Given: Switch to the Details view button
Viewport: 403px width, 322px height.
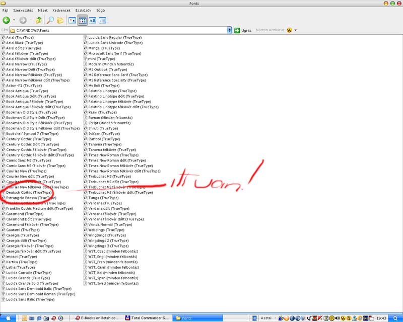Looking at the screenshot, I should [102, 20].
